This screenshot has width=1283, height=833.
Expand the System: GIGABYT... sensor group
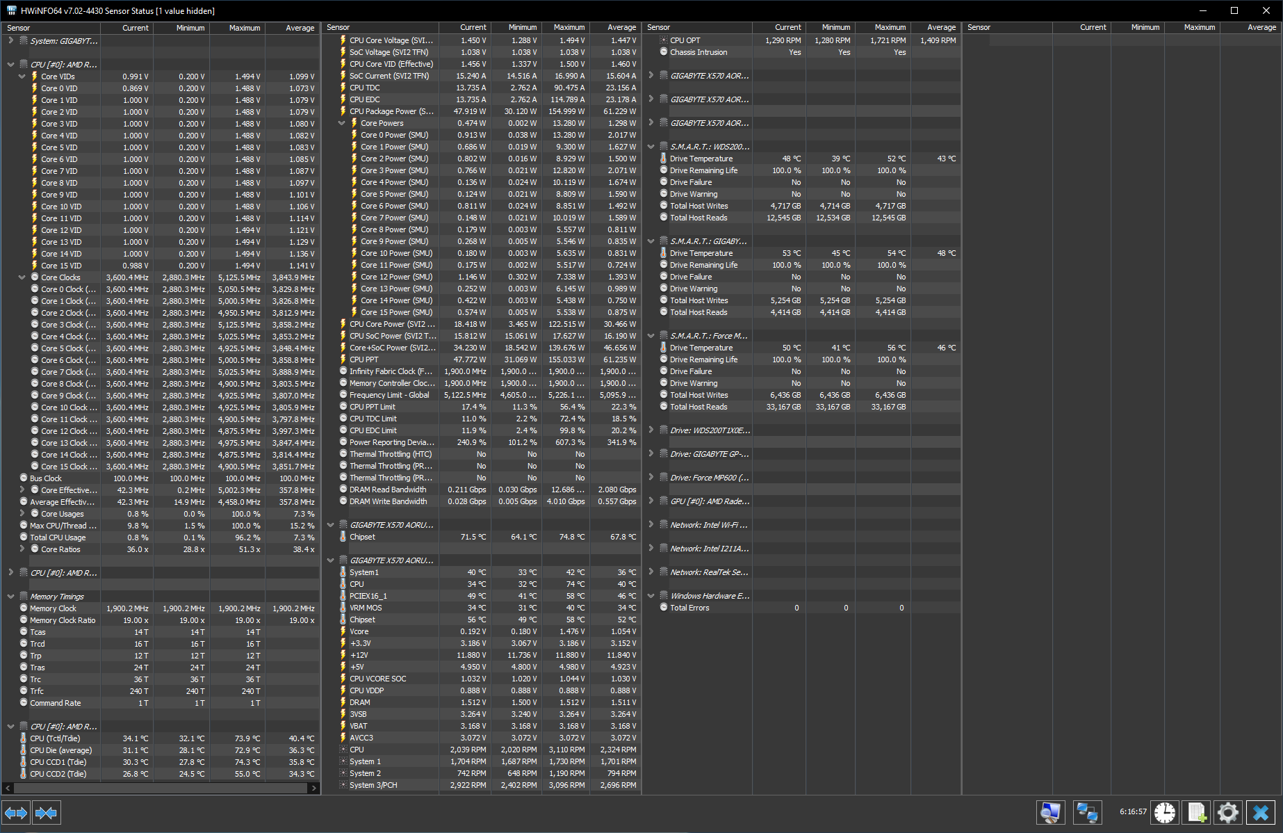click(x=10, y=41)
